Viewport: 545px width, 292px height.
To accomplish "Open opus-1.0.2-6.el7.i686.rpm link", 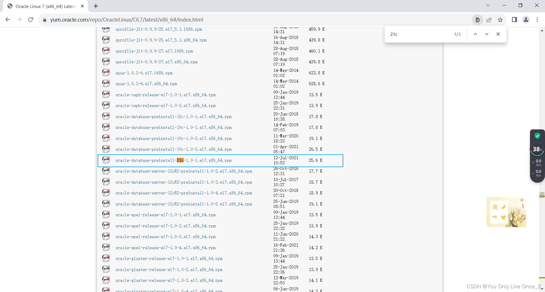I will pyautogui.click(x=144, y=73).
